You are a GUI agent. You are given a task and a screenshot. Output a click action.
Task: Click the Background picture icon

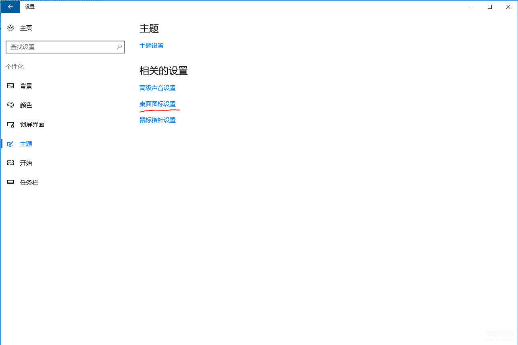point(10,86)
